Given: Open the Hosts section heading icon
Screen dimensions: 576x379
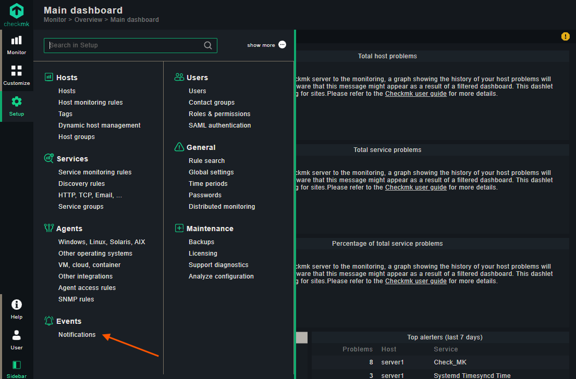Looking at the screenshot, I should coord(49,77).
